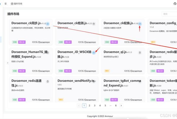The image size is (177, 119).
Task: Jump to page 4
Action: (100, 106)
